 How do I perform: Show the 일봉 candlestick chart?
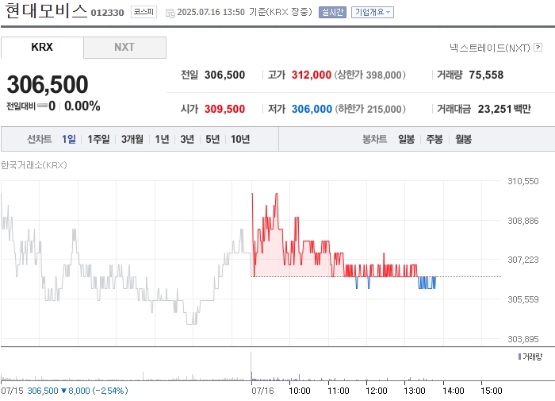tap(406, 139)
